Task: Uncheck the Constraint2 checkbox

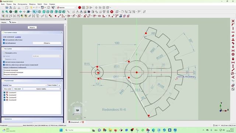Action: pos(4,95)
